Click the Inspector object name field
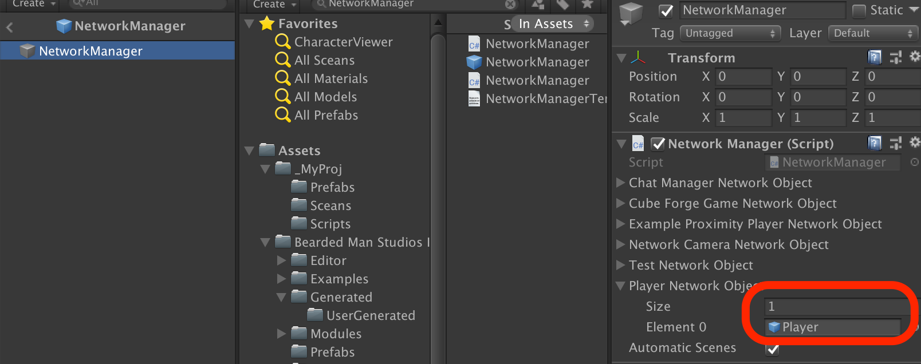 click(x=763, y=10)
